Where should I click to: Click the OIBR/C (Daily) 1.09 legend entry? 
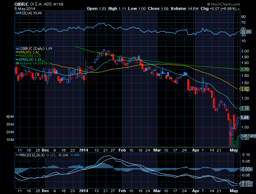coord(36,49)
